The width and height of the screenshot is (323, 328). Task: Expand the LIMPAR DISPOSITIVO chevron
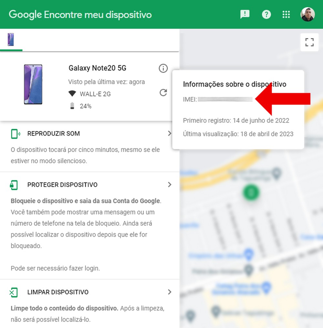tap(170, 292)
